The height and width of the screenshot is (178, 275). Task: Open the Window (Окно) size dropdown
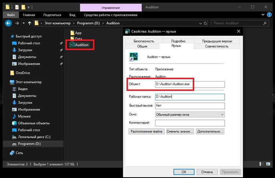[x=190, y=114]
